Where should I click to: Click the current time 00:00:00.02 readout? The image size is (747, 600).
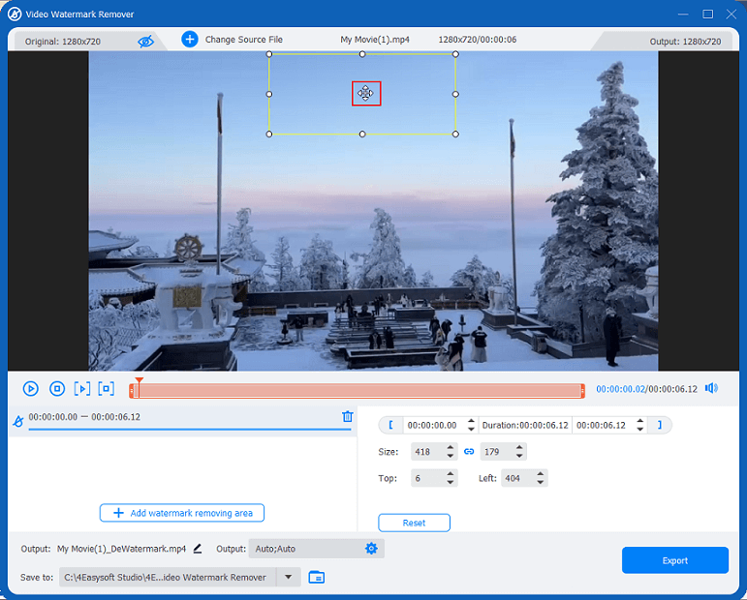tap(620, 389)
